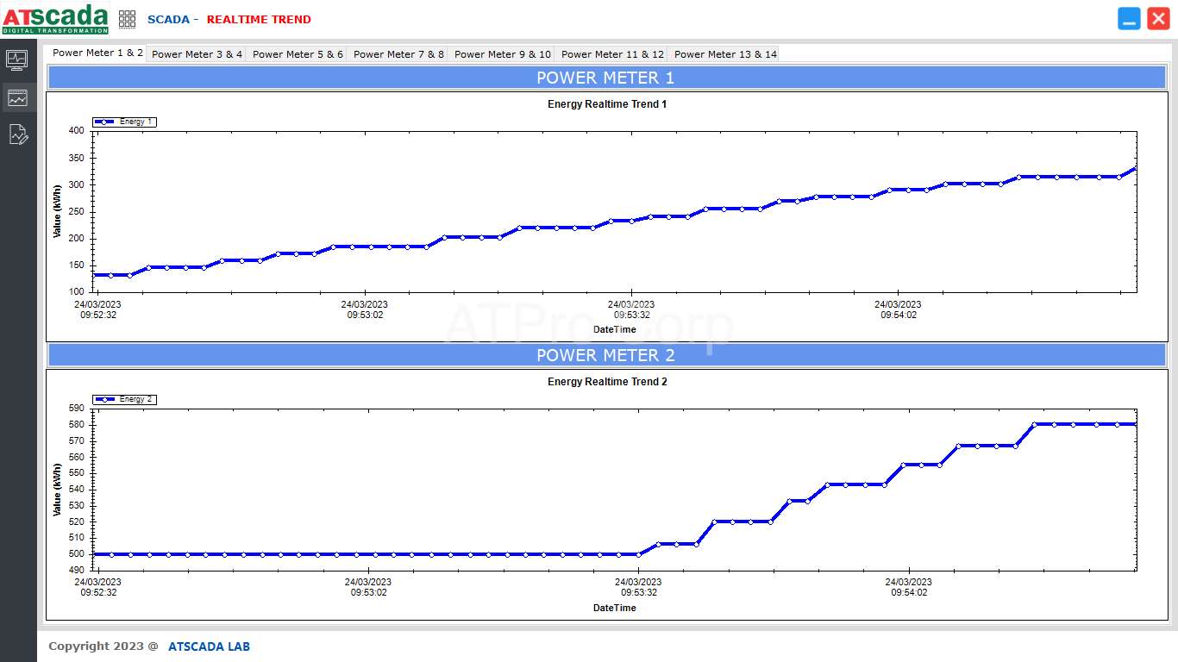Click the POWER METER 2 header bar

605,355
